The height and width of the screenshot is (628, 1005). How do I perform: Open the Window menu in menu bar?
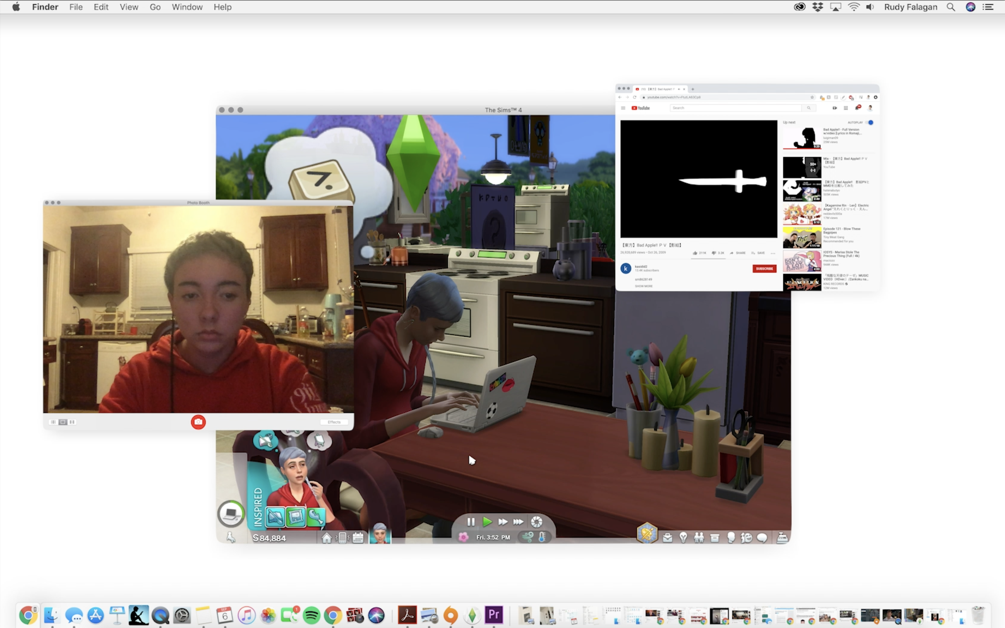point(187,7)
